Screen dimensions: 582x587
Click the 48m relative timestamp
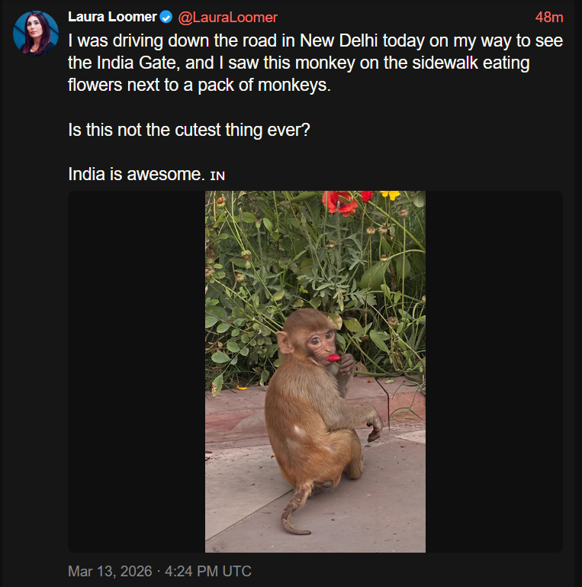click(x=549, y=17)
